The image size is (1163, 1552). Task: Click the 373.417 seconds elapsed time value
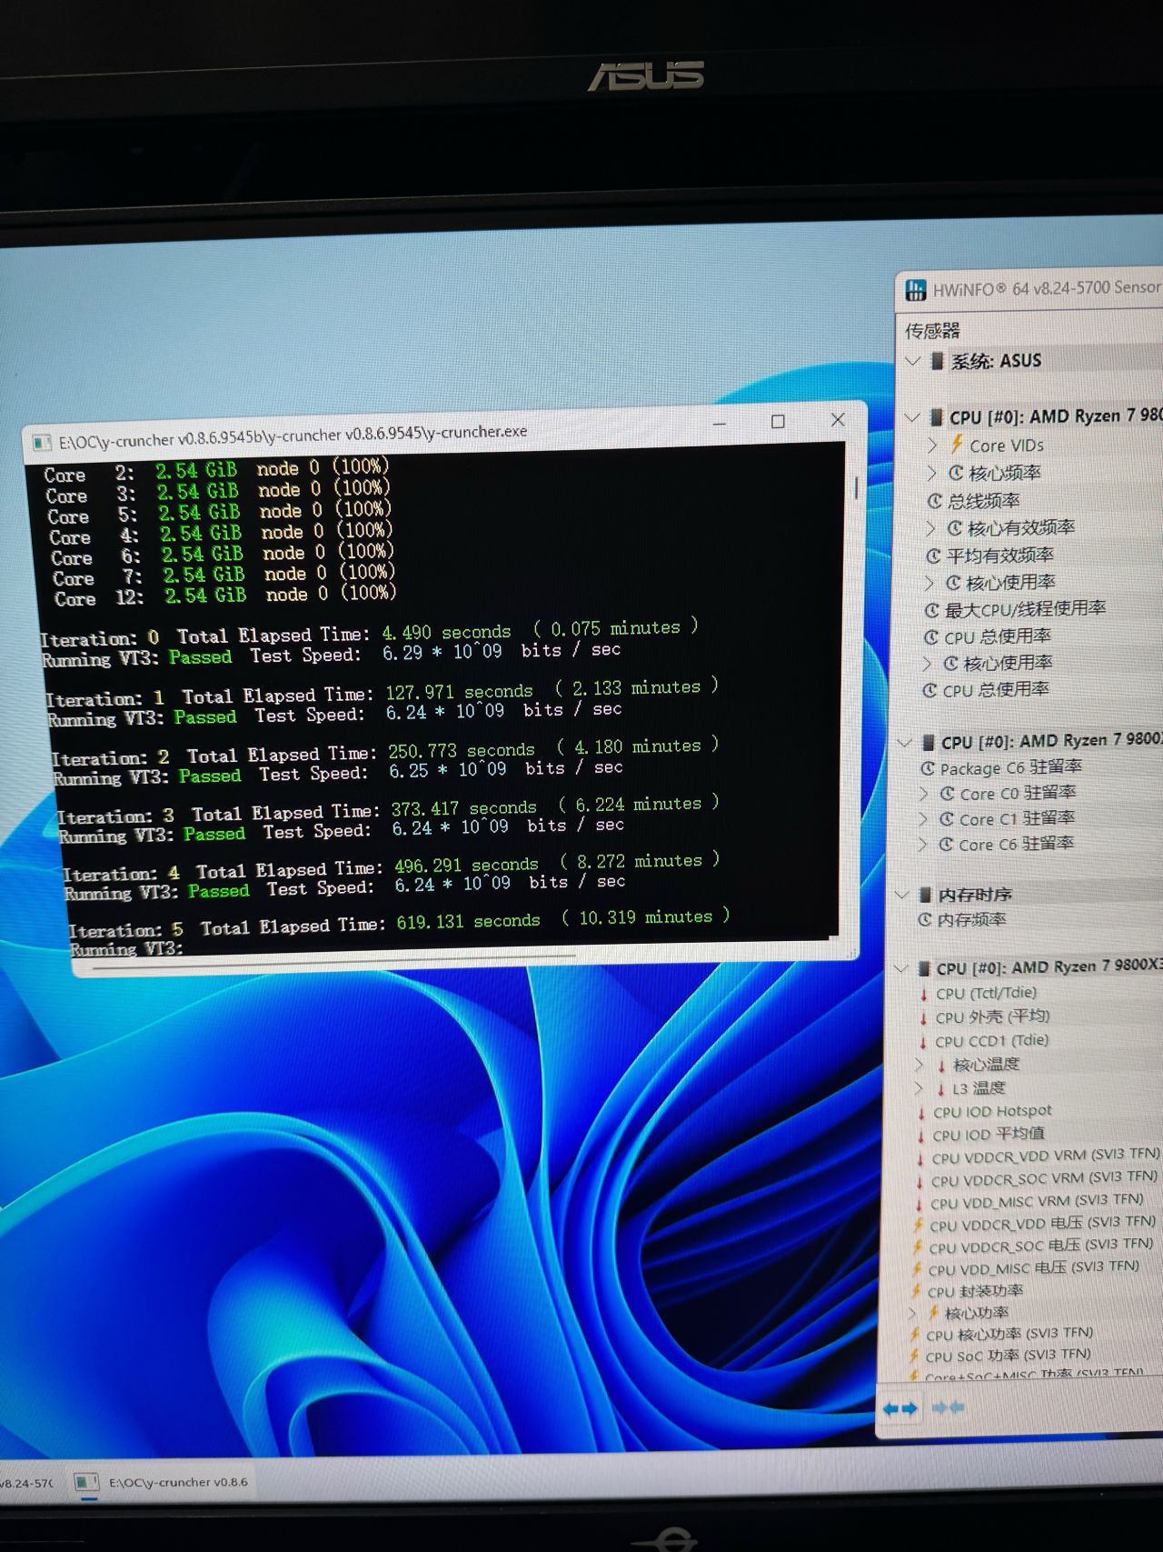464,808
